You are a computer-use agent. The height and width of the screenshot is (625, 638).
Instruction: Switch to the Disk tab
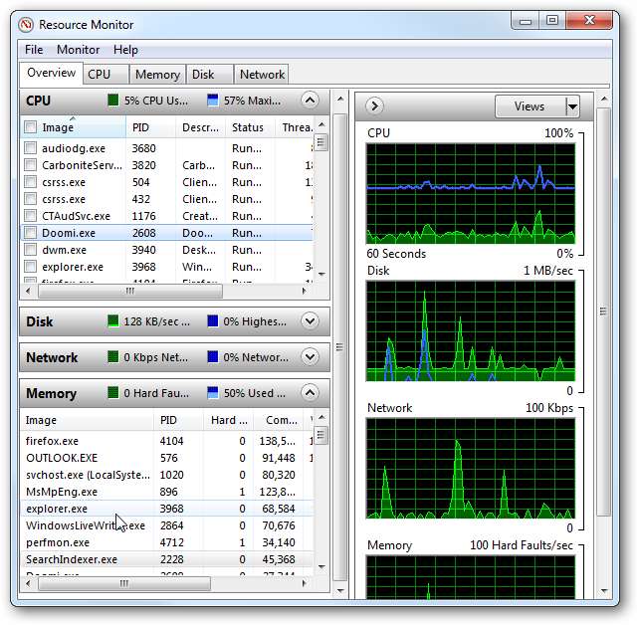pos(210,74)
